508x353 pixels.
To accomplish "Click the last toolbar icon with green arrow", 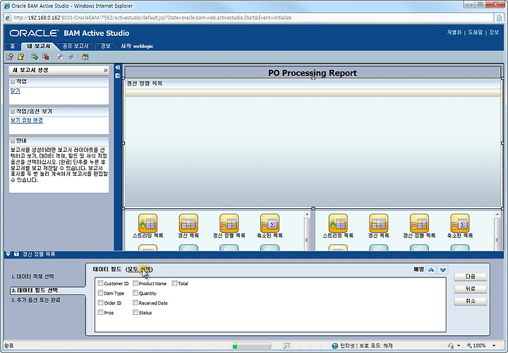I will [x=85, y=56].
